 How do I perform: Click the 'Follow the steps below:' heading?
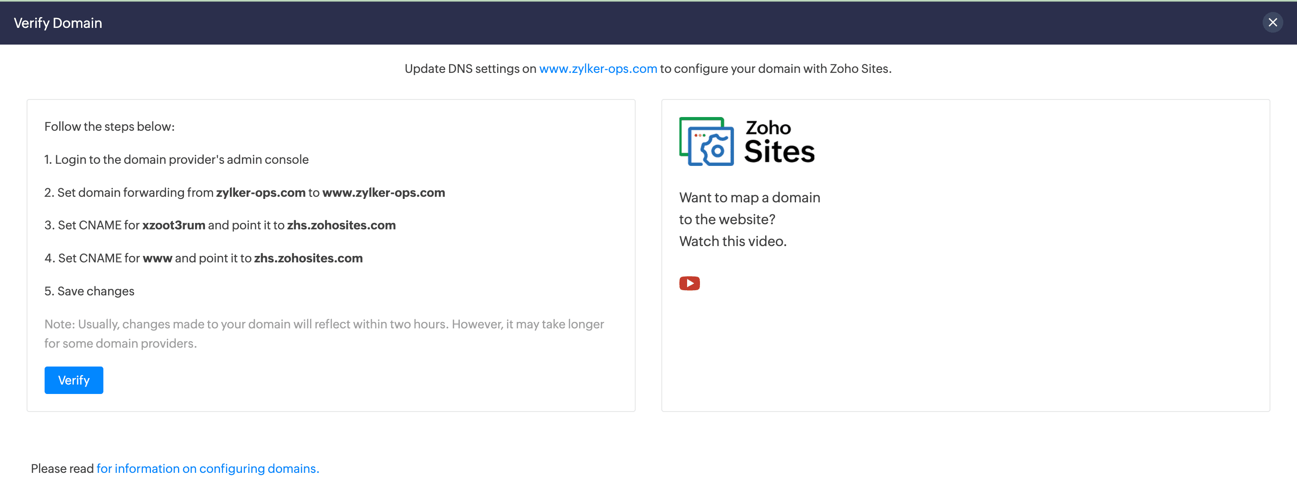(x=109, y=126)
